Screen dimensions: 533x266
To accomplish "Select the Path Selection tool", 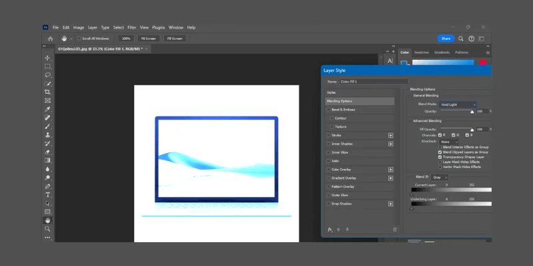I will click(x=47, y=203).
